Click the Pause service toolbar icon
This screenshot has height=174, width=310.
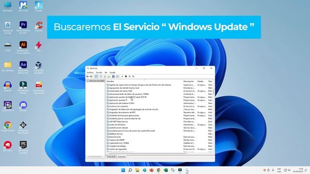pyautogui.click(x=129, y=76)
